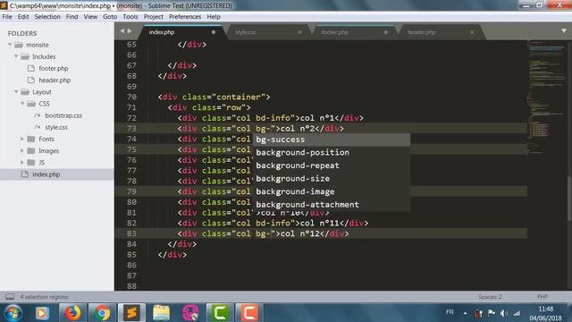Collapse the monsite folder

[x=10, y=45]
